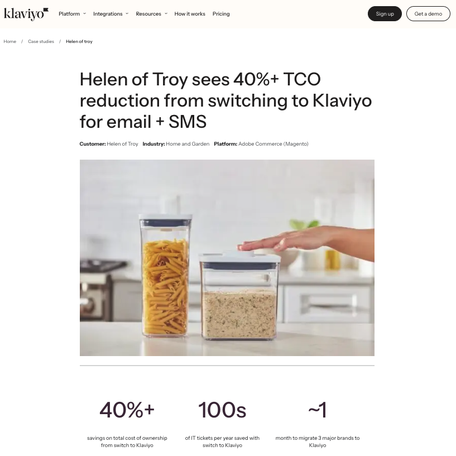Open Case studies breadcrumb link

coord(41,41)
